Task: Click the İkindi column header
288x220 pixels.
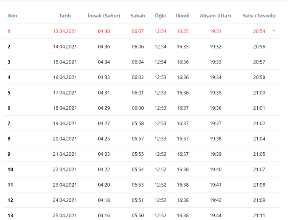Action: pos(183,16)
